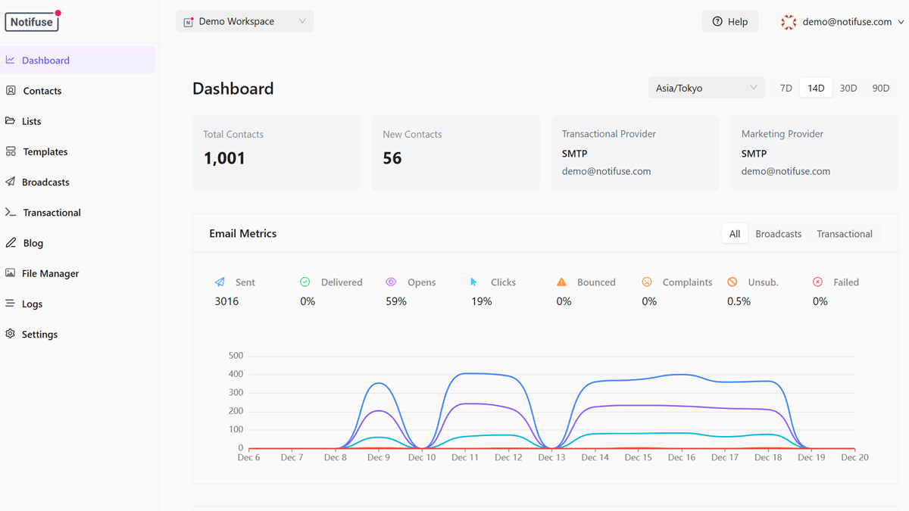Click the Settings gear icon
Viewport: 909px width, 511px height.
point(11,334)
